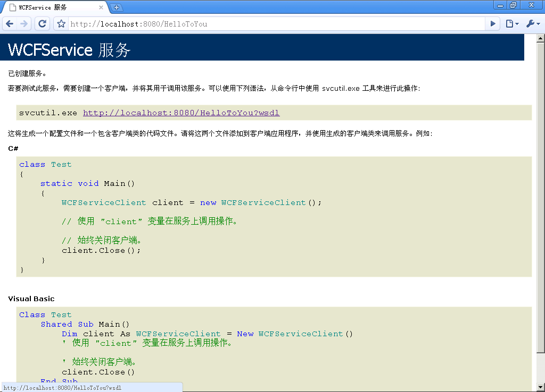The height and width of the screenshot is (392, 545).
Task: Select the WCFService 服务 tab
Action: coord(55,7)
